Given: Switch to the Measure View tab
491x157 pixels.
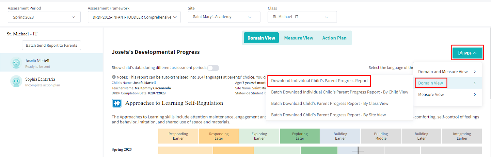Looking at the screenshot, I should (299, 38).
